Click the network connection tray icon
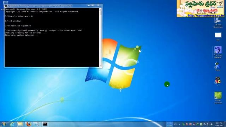Image resolution: width=226 pixels, height=127 pixels. (x=208, y=124)
